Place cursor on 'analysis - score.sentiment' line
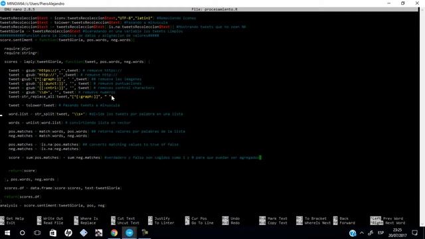Screen dimensions: 425x239 (x=53, y=205)
